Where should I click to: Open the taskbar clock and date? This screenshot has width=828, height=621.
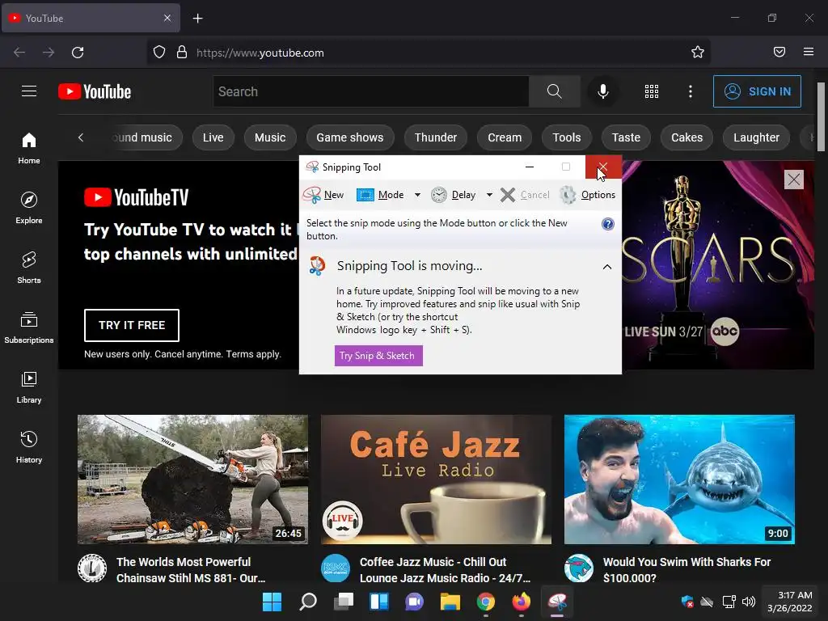(x=790, y=602)
